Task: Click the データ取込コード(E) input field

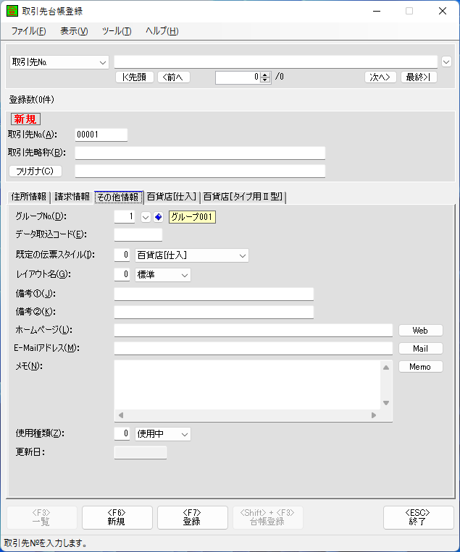Action: click(x=138, y=235)
